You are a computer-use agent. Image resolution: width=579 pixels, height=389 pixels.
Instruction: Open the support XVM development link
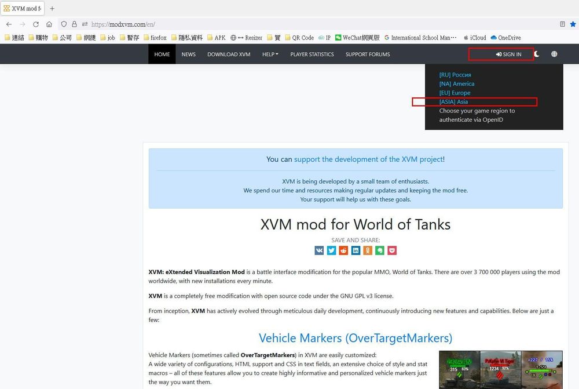point(368,159)
